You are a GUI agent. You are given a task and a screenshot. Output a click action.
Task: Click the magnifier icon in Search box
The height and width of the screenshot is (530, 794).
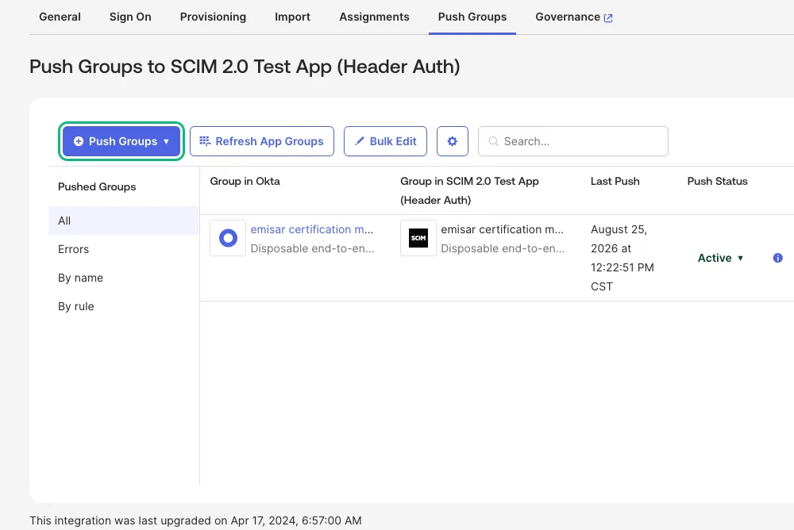493,141
